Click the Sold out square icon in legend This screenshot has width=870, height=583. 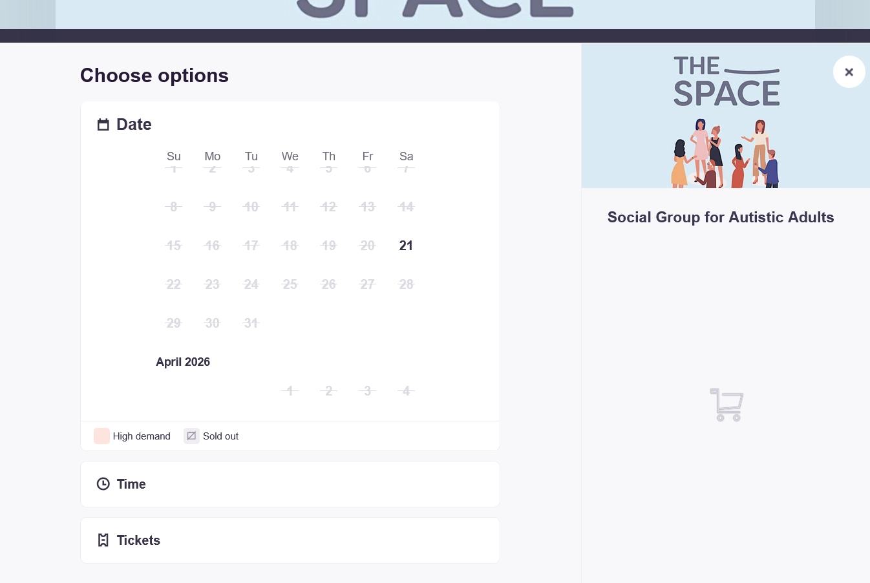coord(191,436)
